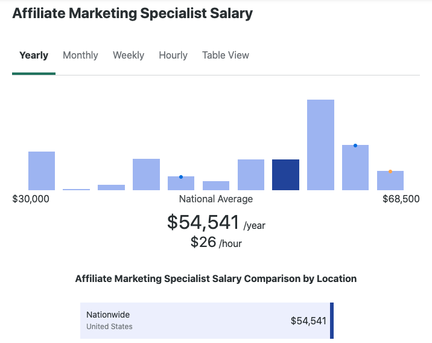
Task: Select the leftmost bar above $30,000
Action: pyautogui.click(x=42, y=171)
